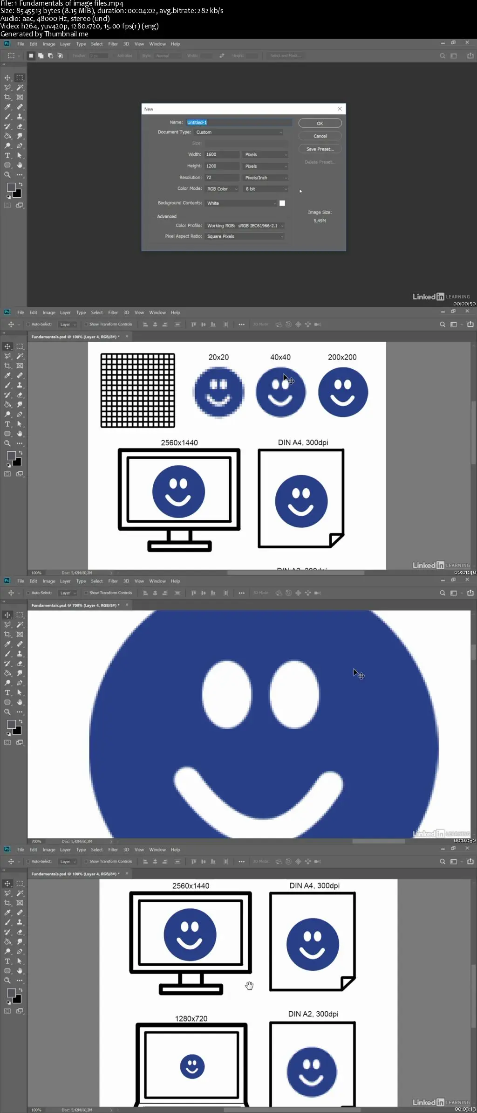477x1113 pixels.
Task: Open the Window menu in the 1280x720 monitor frame
Action: click(157, 850)
